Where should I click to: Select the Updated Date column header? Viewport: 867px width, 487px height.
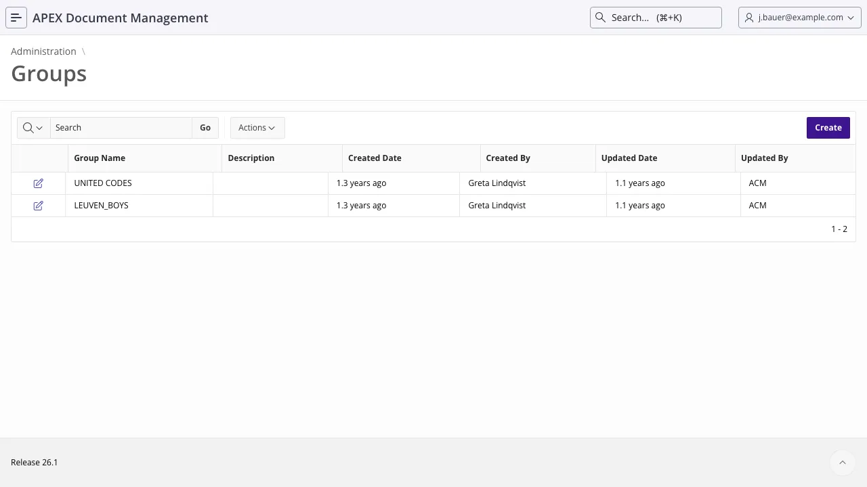click(629, 158)
